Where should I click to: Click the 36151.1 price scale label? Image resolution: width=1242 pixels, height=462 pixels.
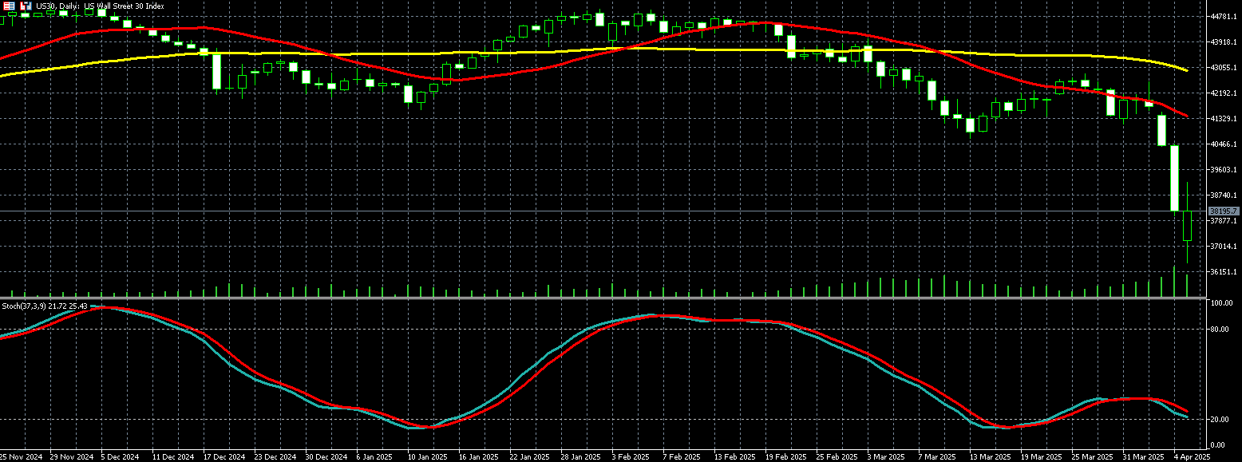click(1223, 272)
